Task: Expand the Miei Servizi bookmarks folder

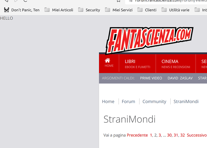Action: click(118, 10)
